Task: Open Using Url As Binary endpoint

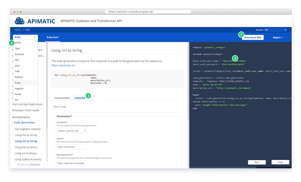Action: click(x=26, y=153)
